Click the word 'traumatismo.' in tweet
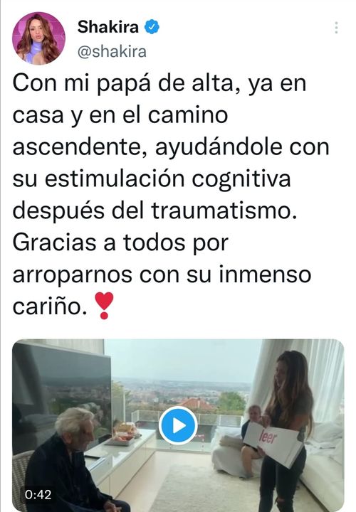This screenshot has height=512, width=356. tap(224, 210)
